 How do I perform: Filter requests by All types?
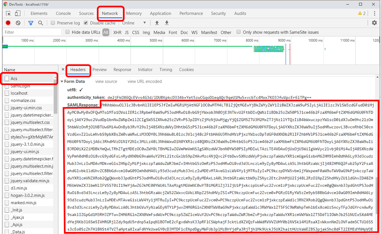[106, 32]
